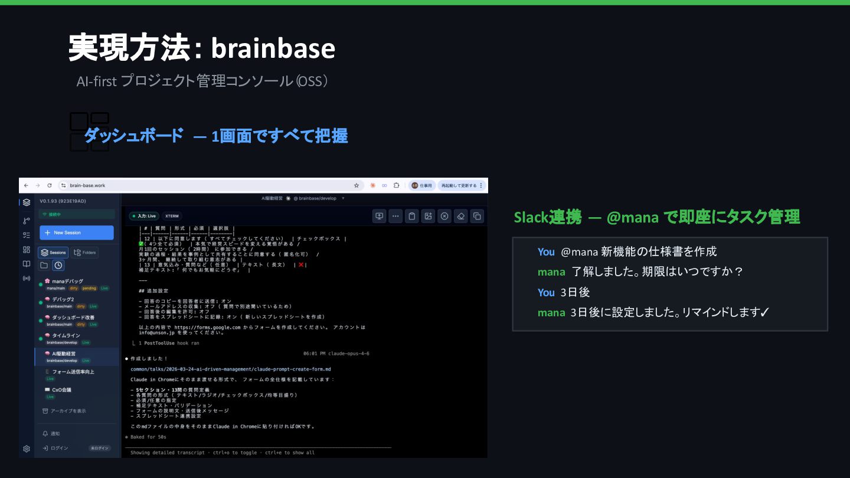Click the circled X cancel icon in terminal toolbar
Screen dimensions: 850x478
click(x=444, y=216)
